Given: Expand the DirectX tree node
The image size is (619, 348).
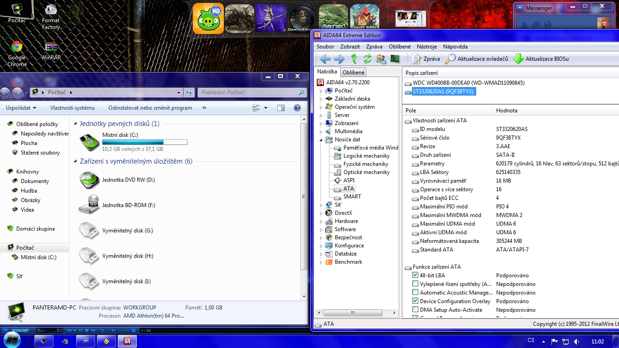Looking at the screenshot, I should [x=321, y=213].
